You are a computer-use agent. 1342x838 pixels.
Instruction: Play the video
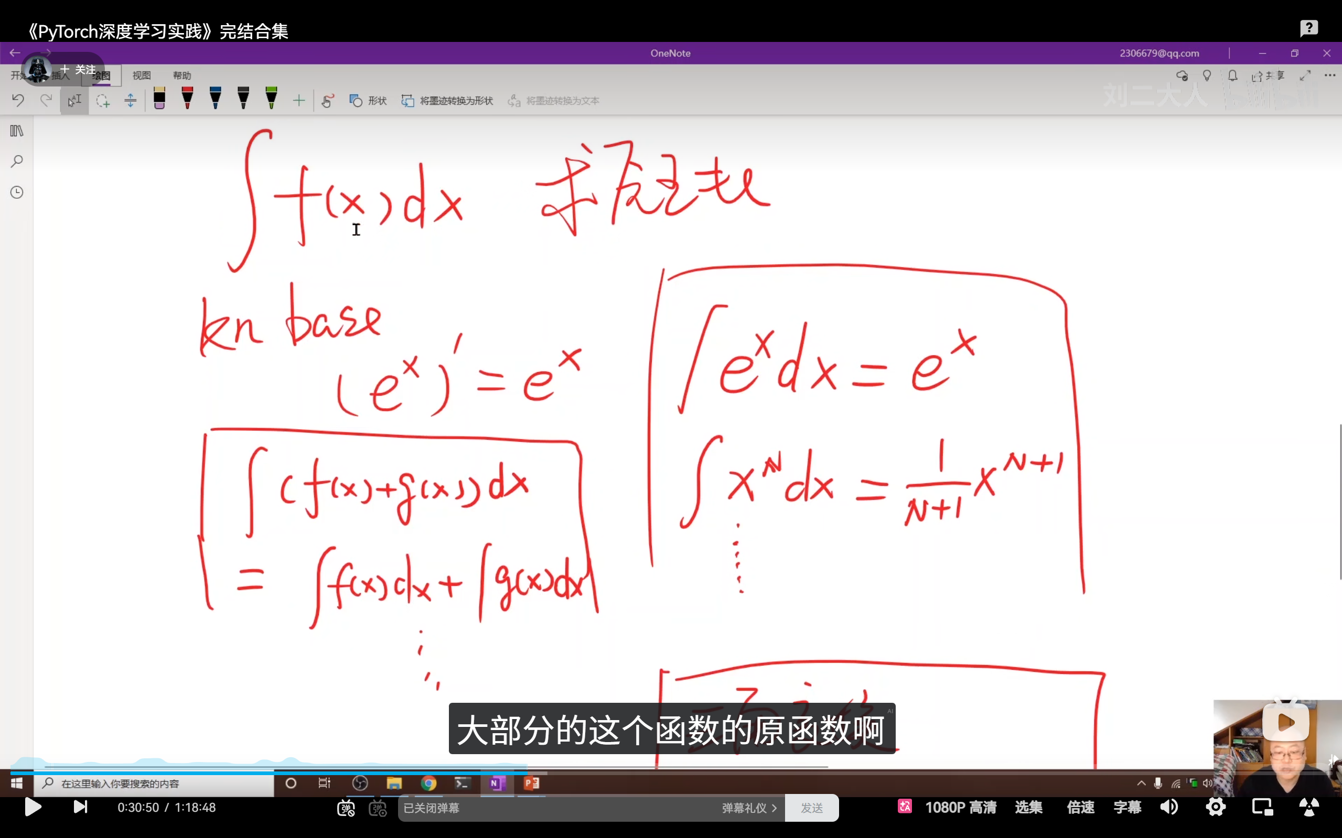point(33,807)
